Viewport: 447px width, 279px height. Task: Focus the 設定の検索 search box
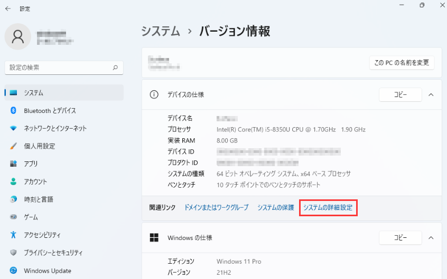[x=64, y=68]
